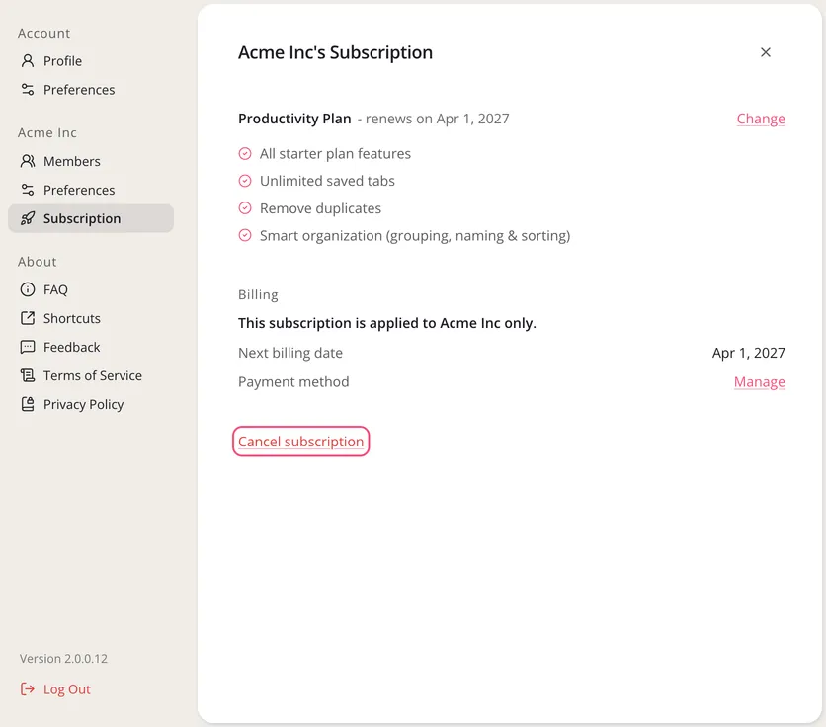
Task: Click Manage payment method
Action: tap(759, 382)
